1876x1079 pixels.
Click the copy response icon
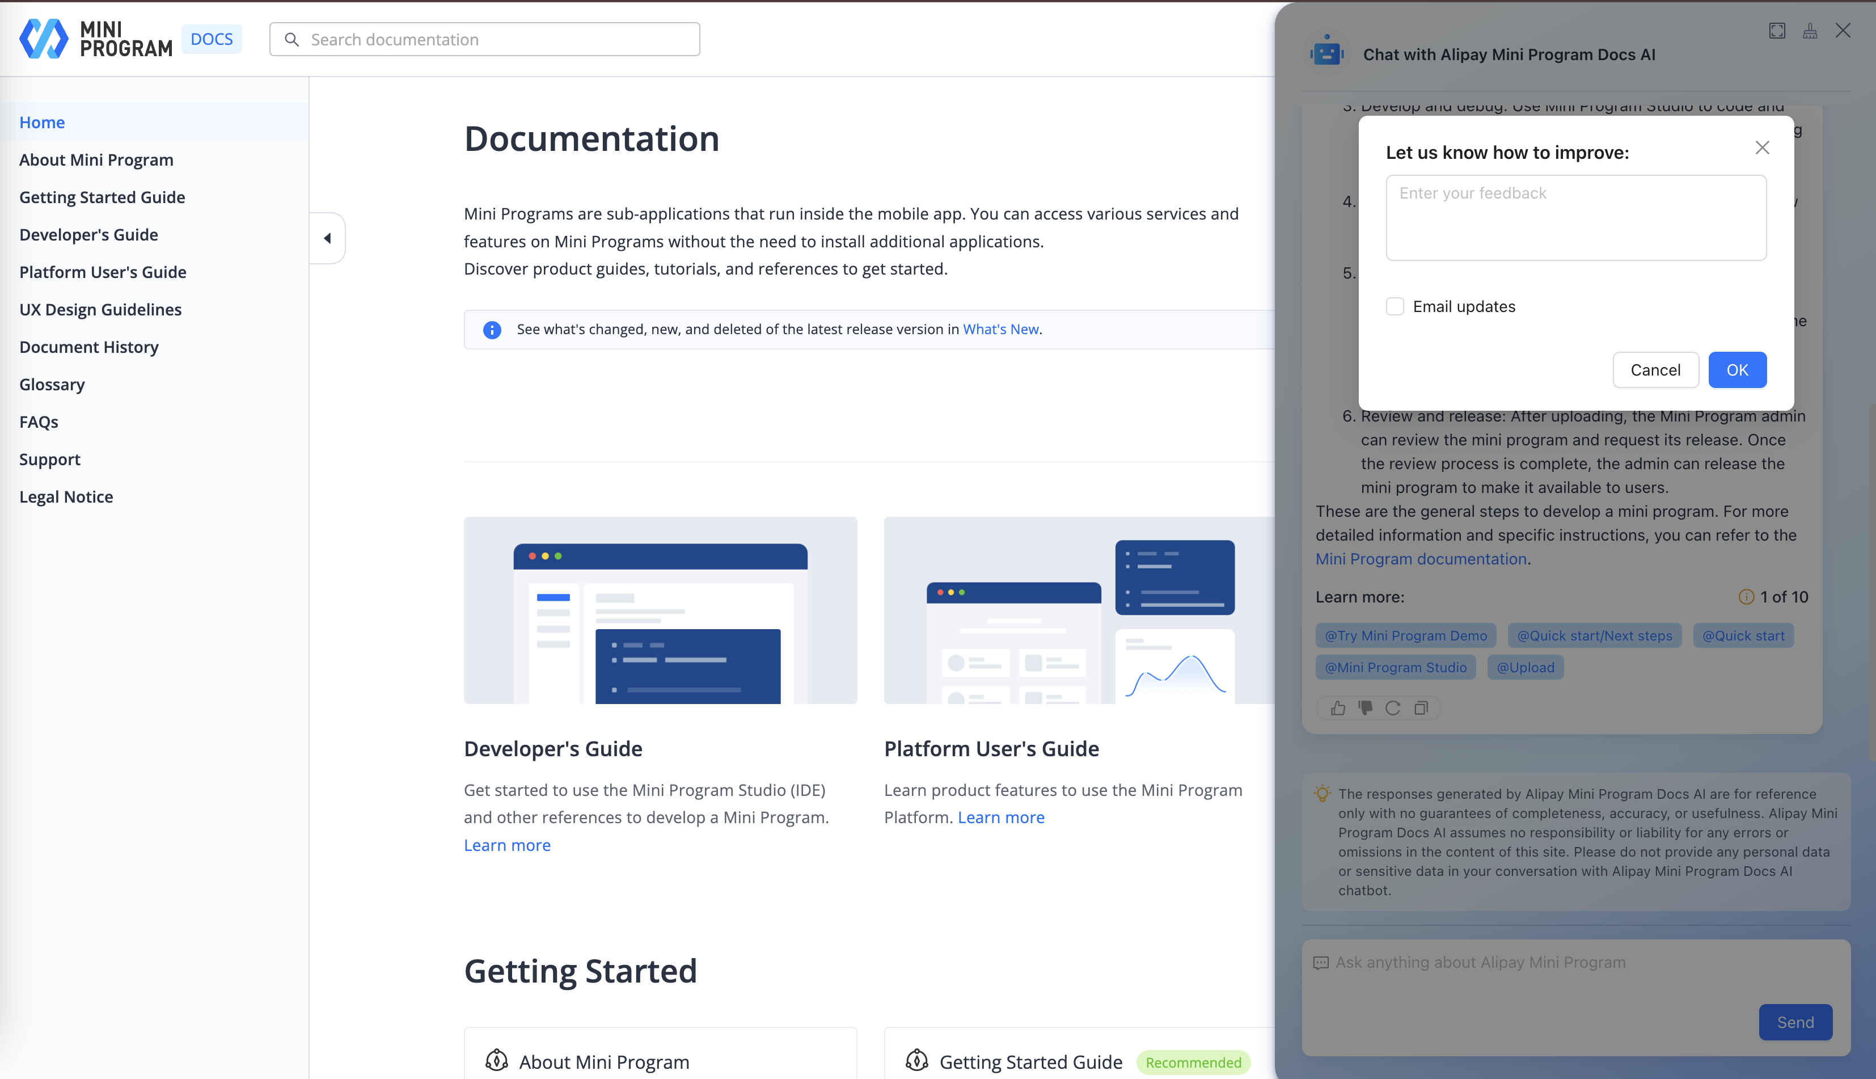(x=1421, y=709)
